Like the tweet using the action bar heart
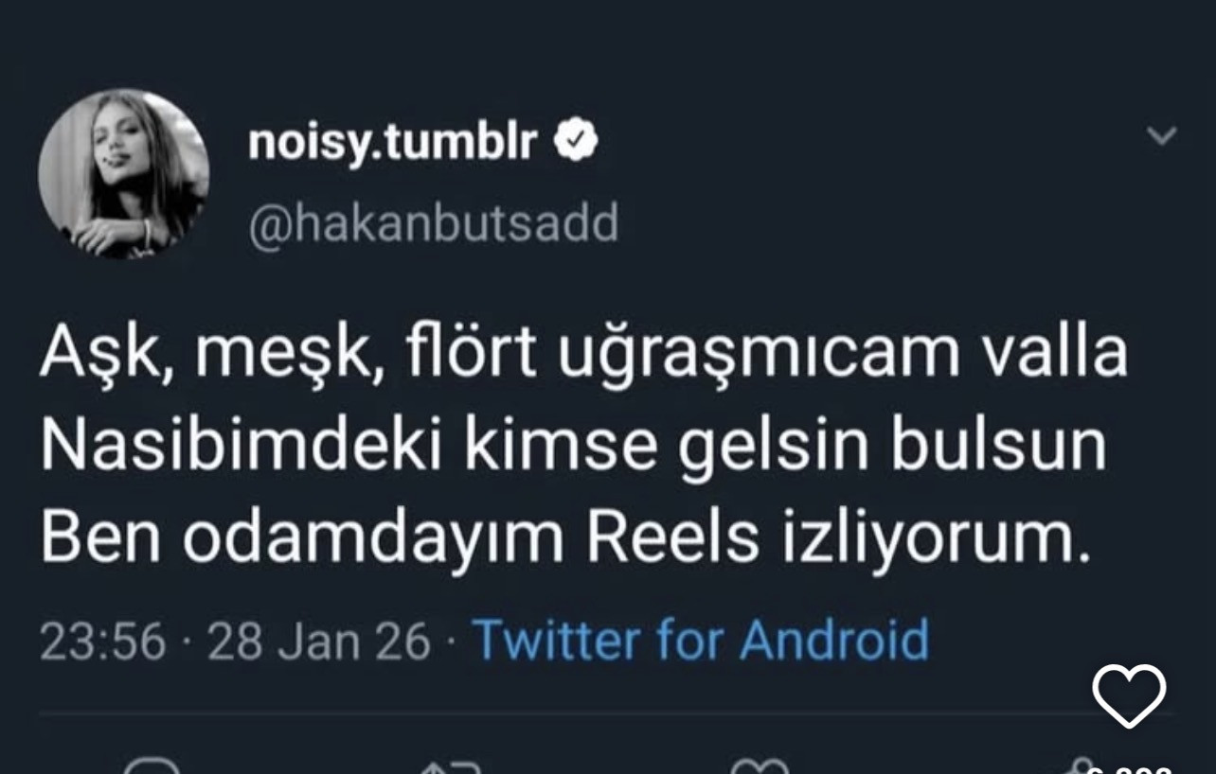Screen dimensions: 1216x774 [x=760, y=766]
